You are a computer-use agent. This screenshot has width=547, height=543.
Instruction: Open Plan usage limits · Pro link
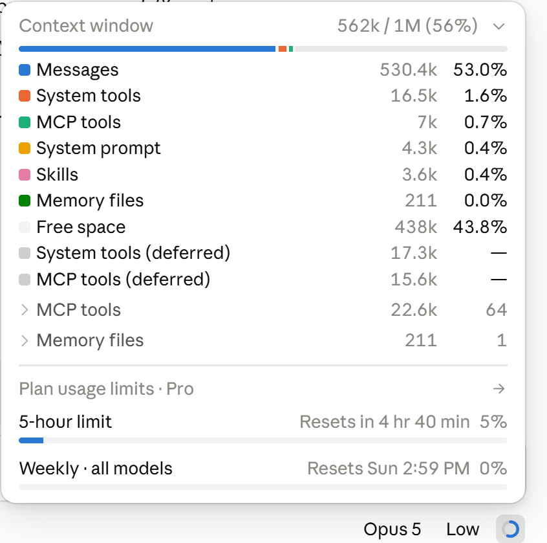coord(107,389)
